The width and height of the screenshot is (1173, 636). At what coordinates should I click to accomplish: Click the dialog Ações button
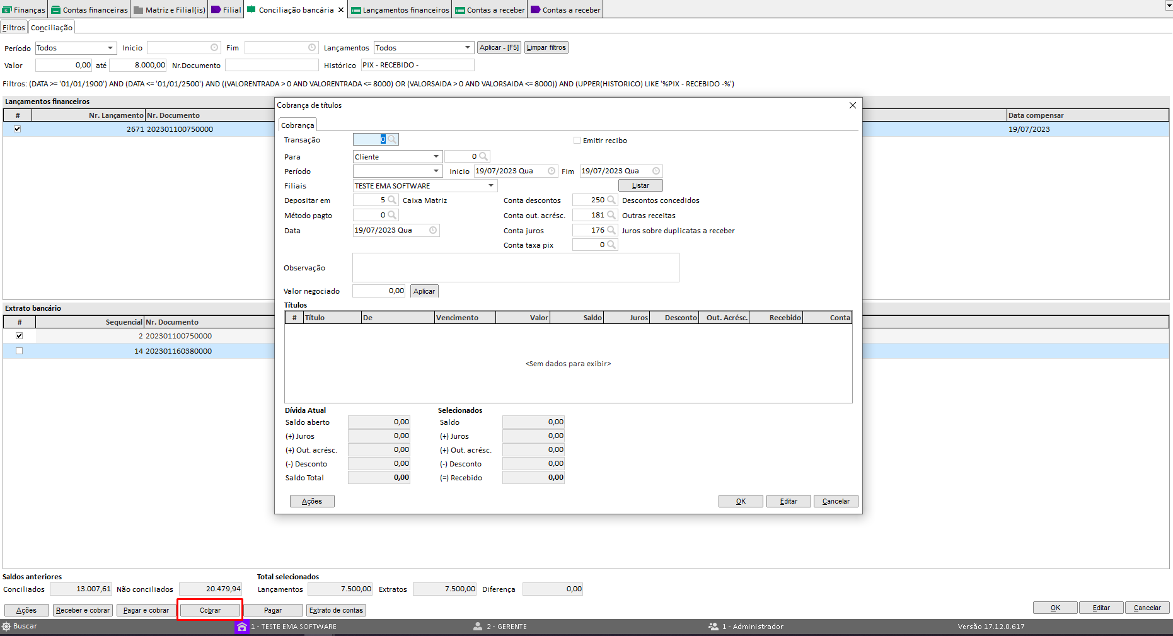pyautogui.click(x=312, y=501)
